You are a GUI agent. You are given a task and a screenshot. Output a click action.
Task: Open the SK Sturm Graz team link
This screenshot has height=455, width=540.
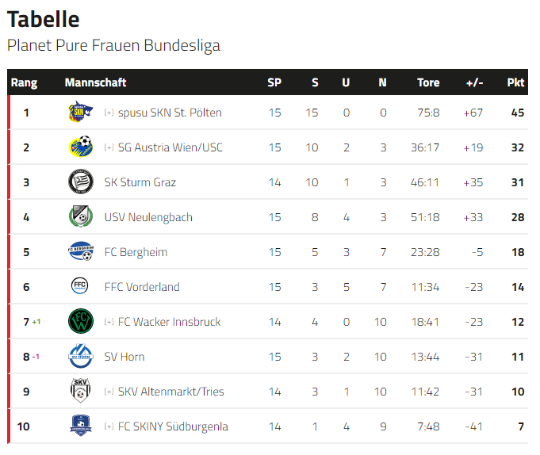140,182
